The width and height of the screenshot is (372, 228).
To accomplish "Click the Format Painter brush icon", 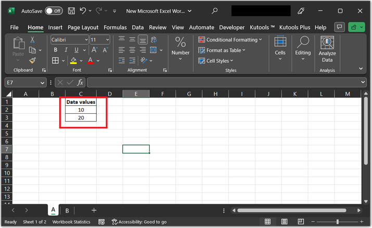I will [32, 61].
